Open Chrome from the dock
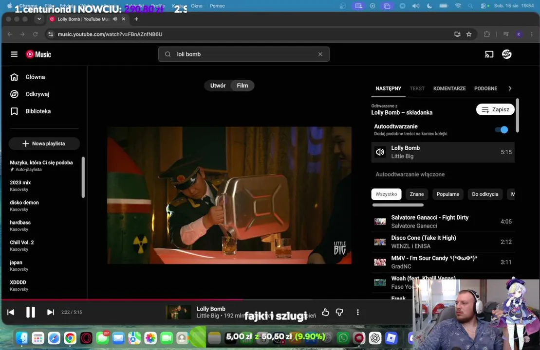Image resolution: width=540 pixels, height=350 pixels. click(x=70, y=338)
